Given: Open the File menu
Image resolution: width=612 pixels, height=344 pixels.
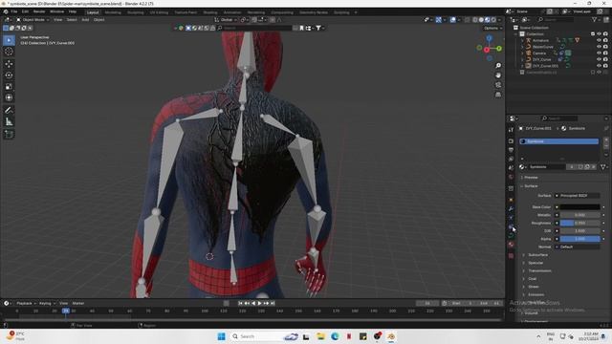Looking at the screenshot, I should coord(14,11).
